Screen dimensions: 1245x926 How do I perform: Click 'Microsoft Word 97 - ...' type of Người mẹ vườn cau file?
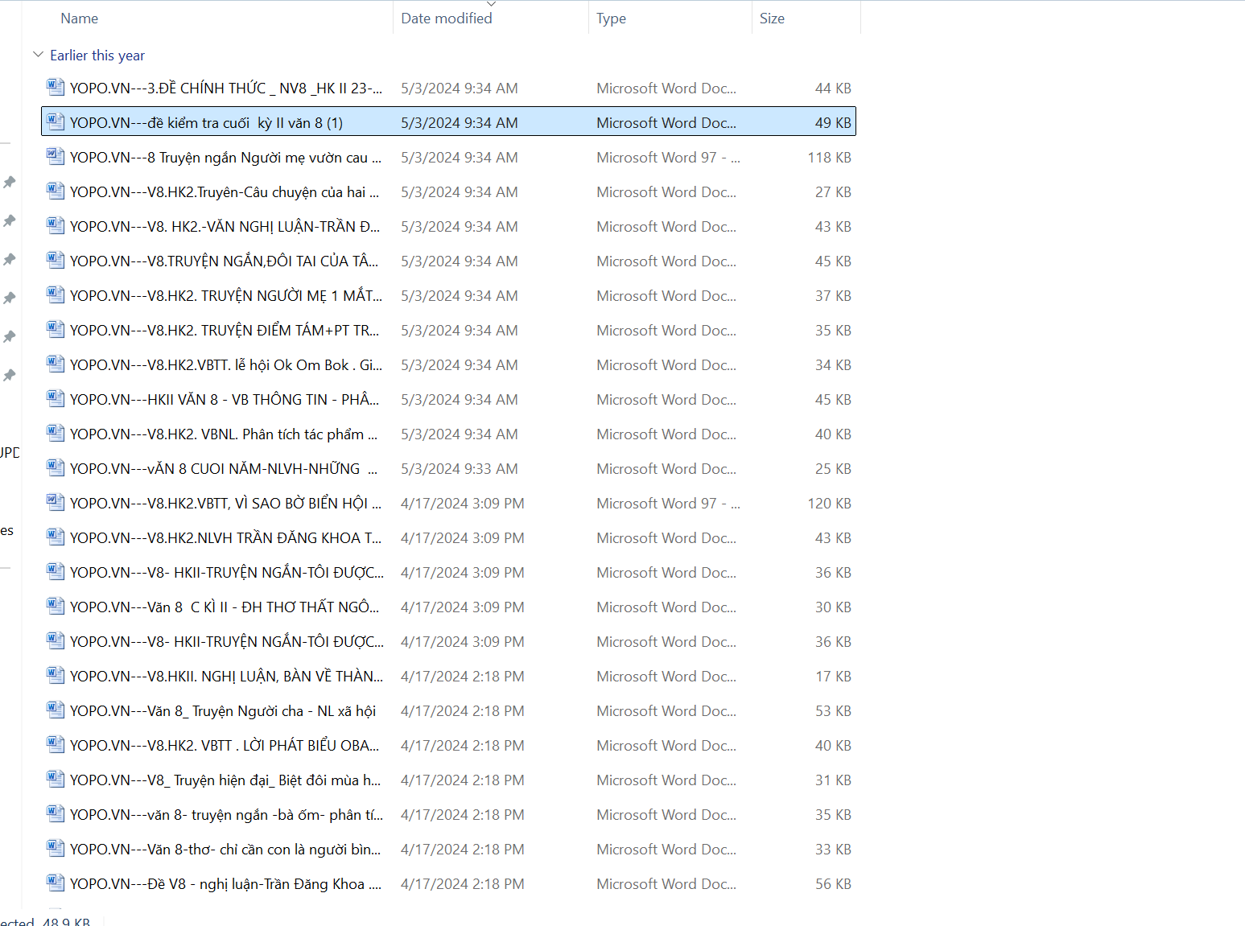pos(668,158)
